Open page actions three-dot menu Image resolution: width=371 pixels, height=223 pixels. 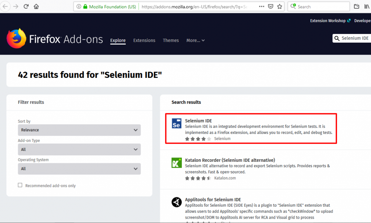(x=262, y=7)
